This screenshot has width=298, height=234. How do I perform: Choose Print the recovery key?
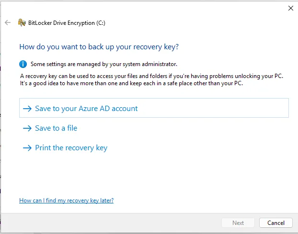coord(71,148)
